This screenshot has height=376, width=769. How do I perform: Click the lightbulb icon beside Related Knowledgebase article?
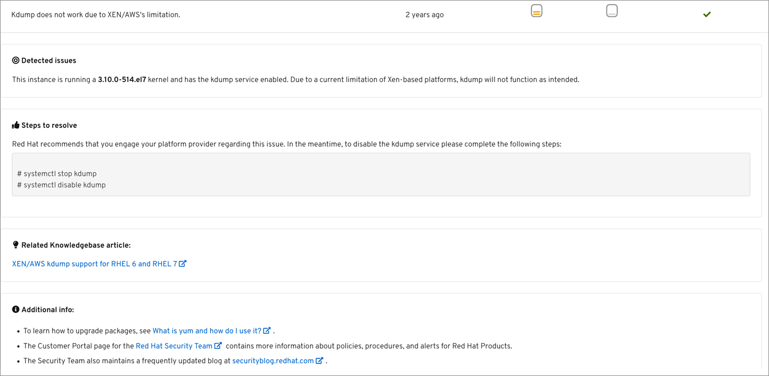(16, 245)
